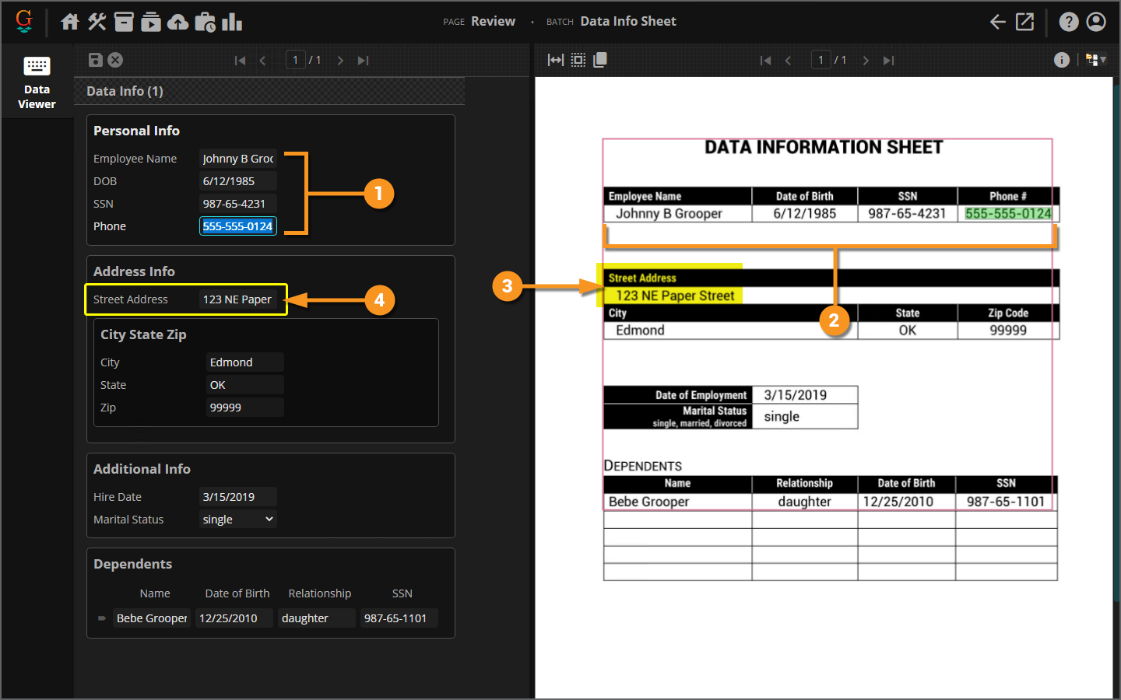The image size is (1121, 700).
Task: Click the City field showing Edmond
Action: [245, 362]
